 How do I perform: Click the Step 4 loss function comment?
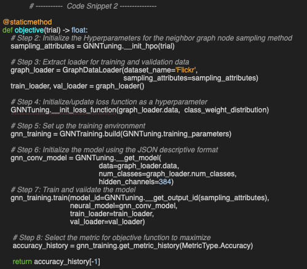(109, 102)
